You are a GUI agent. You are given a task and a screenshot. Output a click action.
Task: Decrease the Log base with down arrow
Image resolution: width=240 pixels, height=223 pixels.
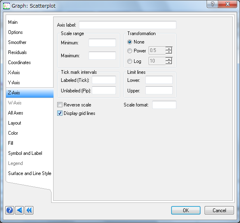169,63
